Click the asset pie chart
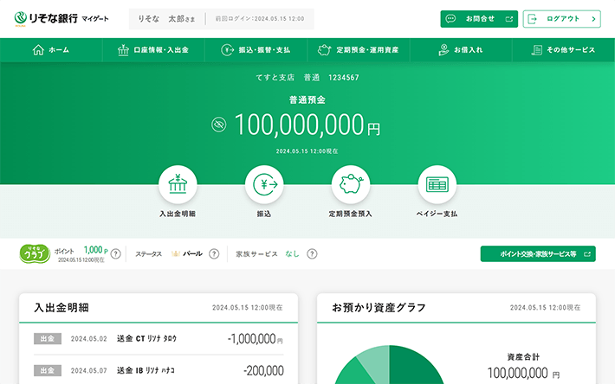 click(x=389, y=365)
